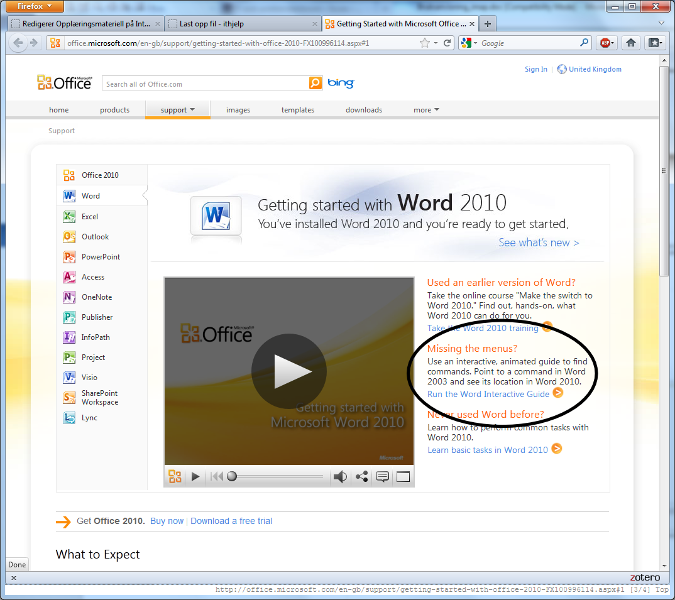Click the video progress slider handle

[232, 477]
